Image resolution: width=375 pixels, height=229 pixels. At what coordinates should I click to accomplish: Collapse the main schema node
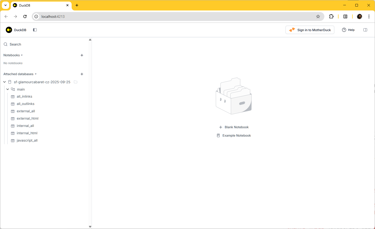[8, 89]
